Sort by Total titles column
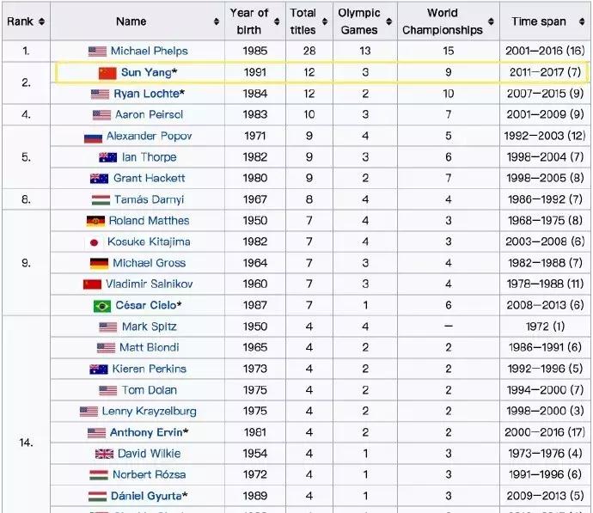 pyautogui.click(x=324, y=21)
